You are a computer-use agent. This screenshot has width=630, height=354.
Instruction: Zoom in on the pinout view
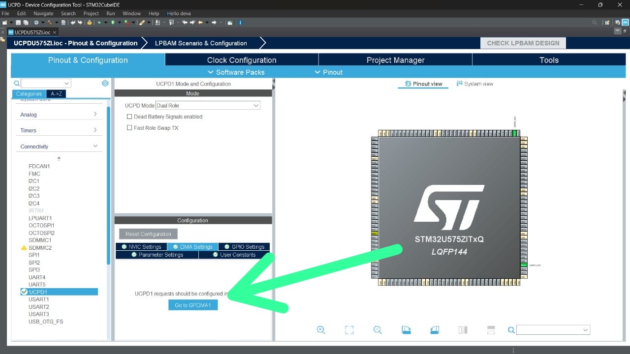(x=321, y=330)
